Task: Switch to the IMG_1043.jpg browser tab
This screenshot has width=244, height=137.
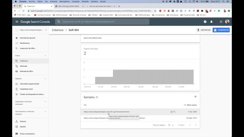Action: click(x=69, y=6)
